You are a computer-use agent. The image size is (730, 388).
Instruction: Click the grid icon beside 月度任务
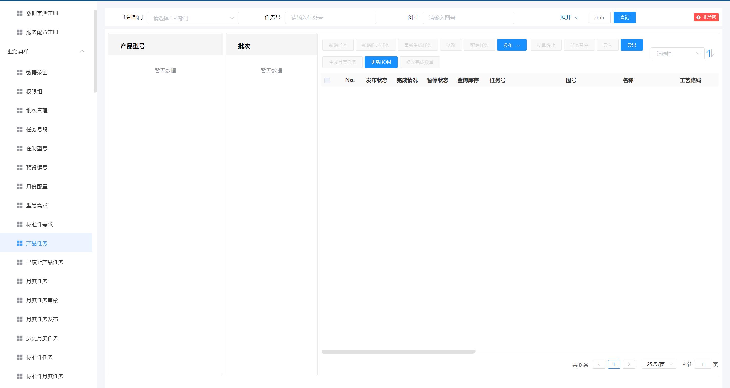tap(20, 281)
